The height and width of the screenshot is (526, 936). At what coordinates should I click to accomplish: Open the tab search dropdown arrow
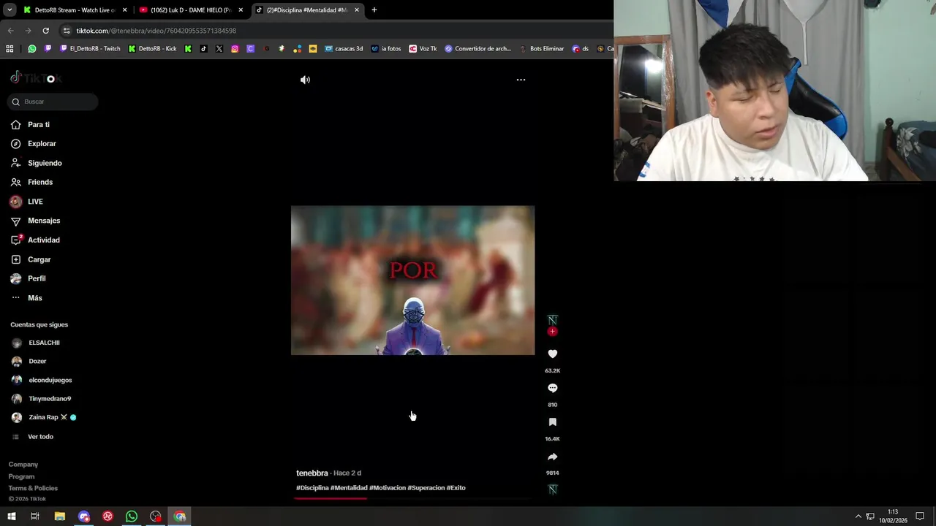tap(10, 10)
